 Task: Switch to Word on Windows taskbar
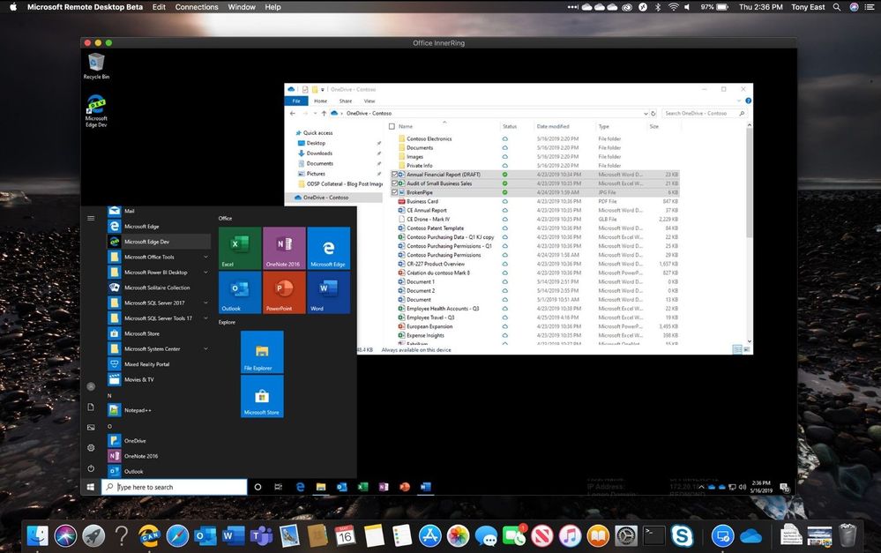click(425, 487)
